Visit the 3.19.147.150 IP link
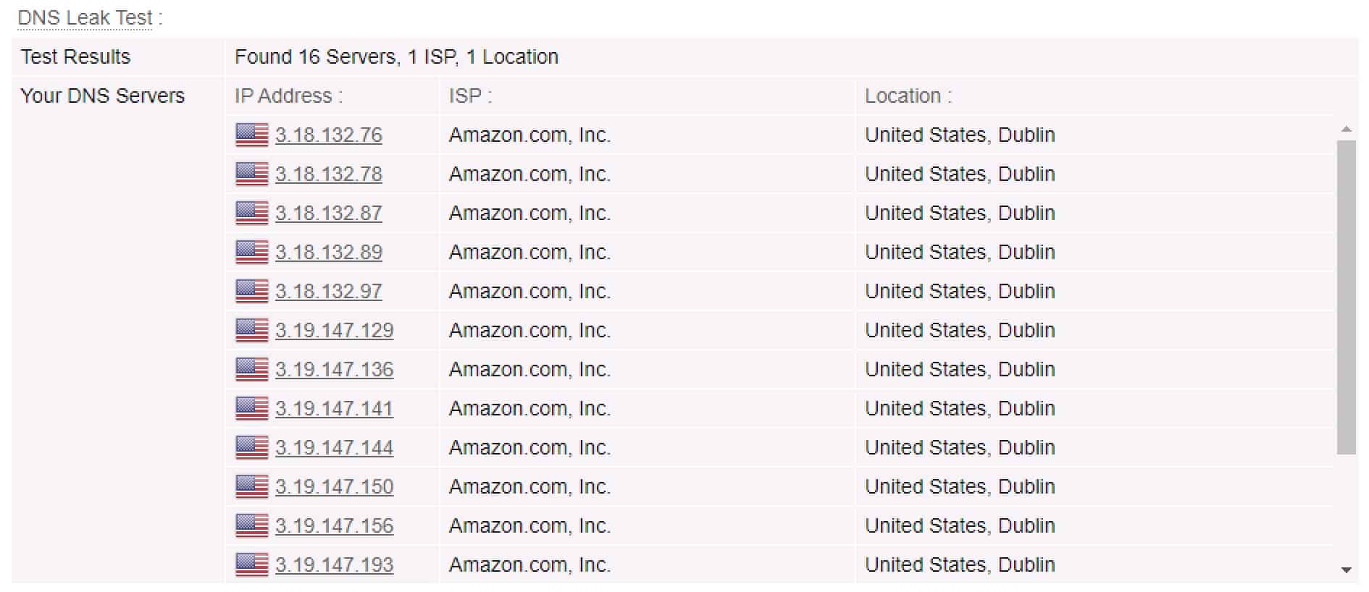This screenshot has width=1369, height=592. (335, 487)
